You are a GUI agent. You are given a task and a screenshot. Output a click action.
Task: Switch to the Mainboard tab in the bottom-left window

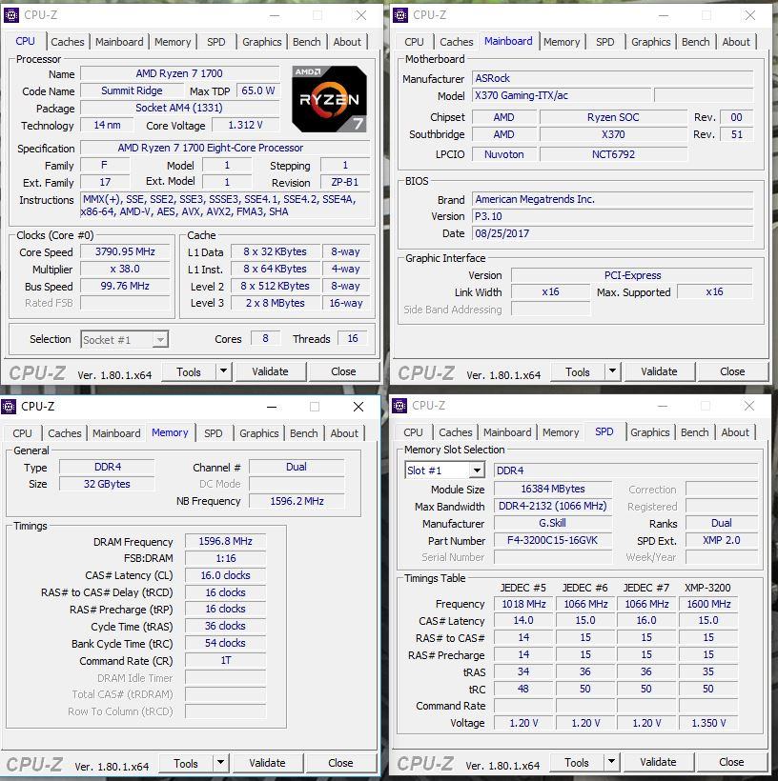pyautogui.click(x=116, y=433)
